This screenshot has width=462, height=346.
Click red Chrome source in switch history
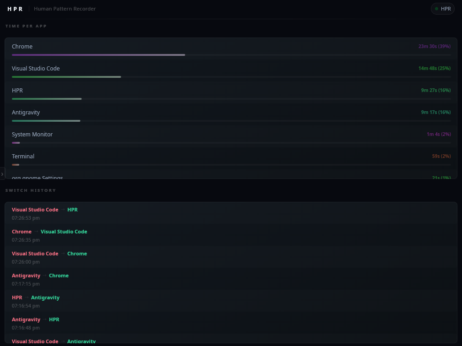pyautogui.click(x=22, y=232)
